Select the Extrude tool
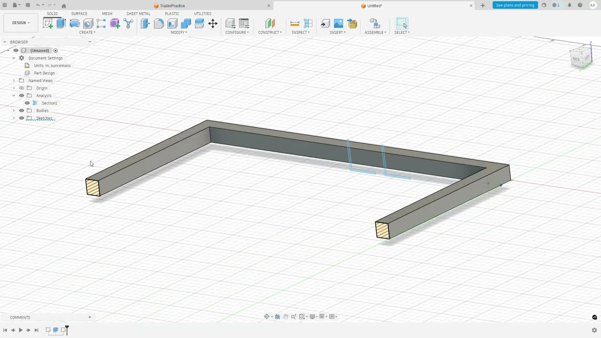 coord(61,23)
